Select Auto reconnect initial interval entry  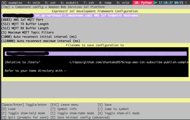(x=39, y=36)
